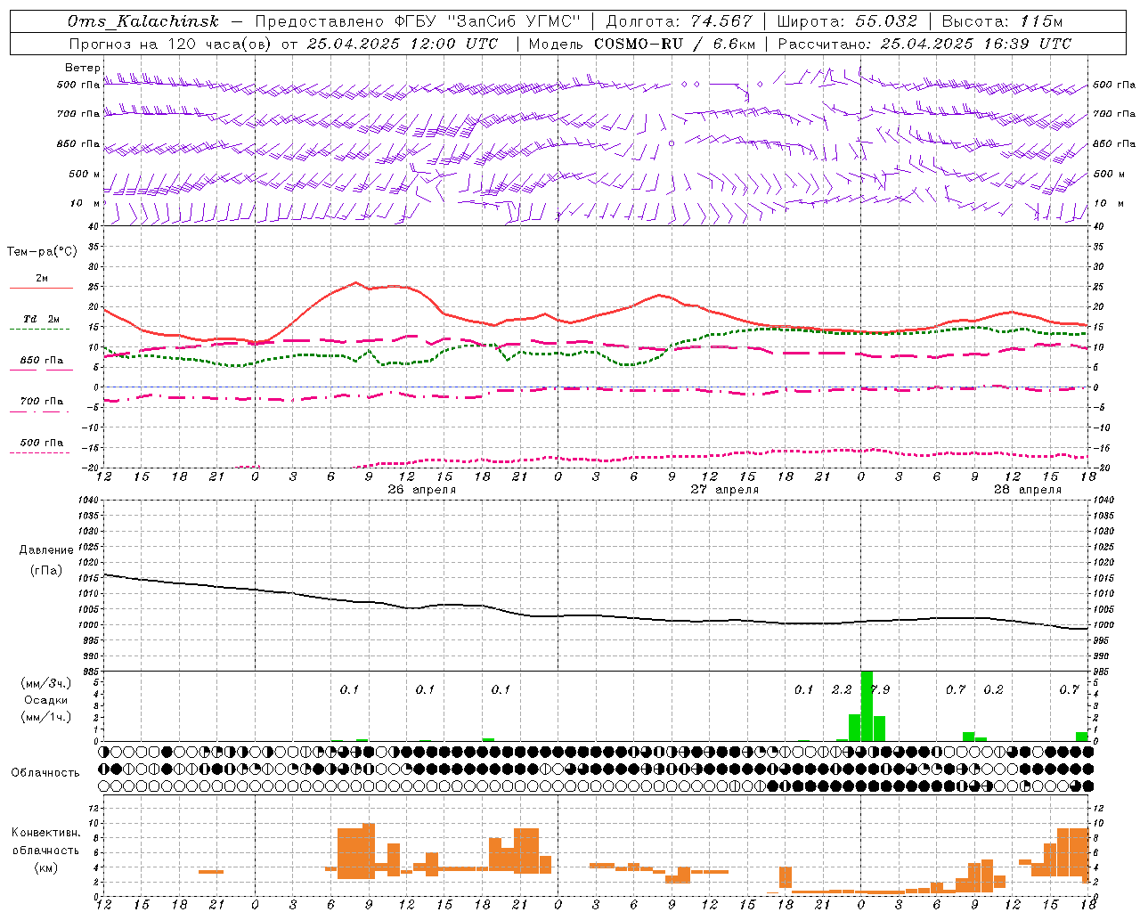Click the Широта: 55.032 value
1140x912 pixels.
pos(847,21)
